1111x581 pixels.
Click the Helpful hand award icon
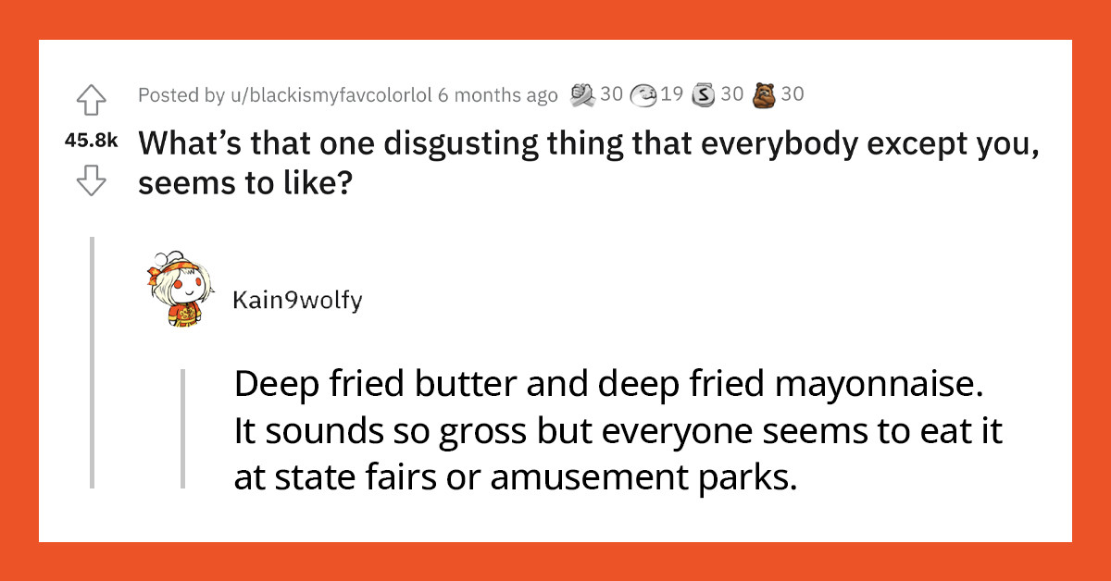[x=583, y=93]
